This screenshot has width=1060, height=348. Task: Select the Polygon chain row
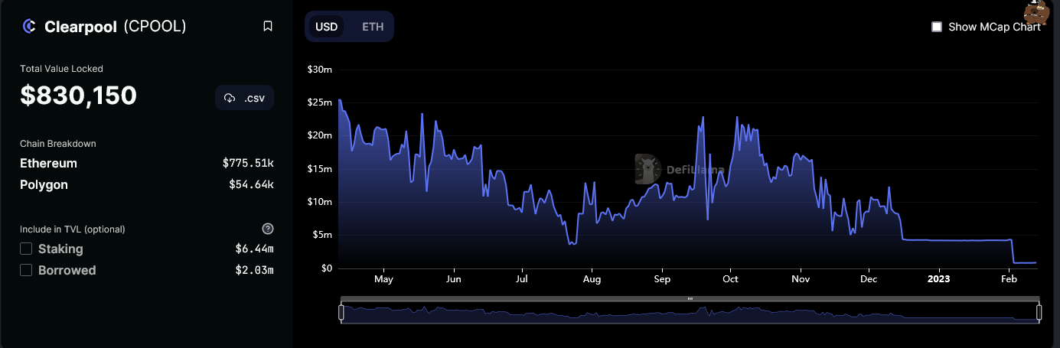coord(147,184)
